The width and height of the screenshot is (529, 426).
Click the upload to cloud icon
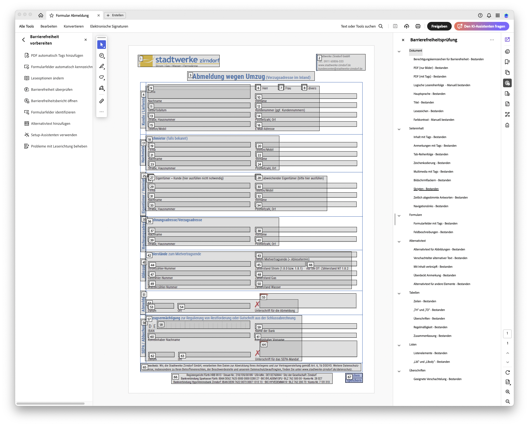click(x=406, y=26)
